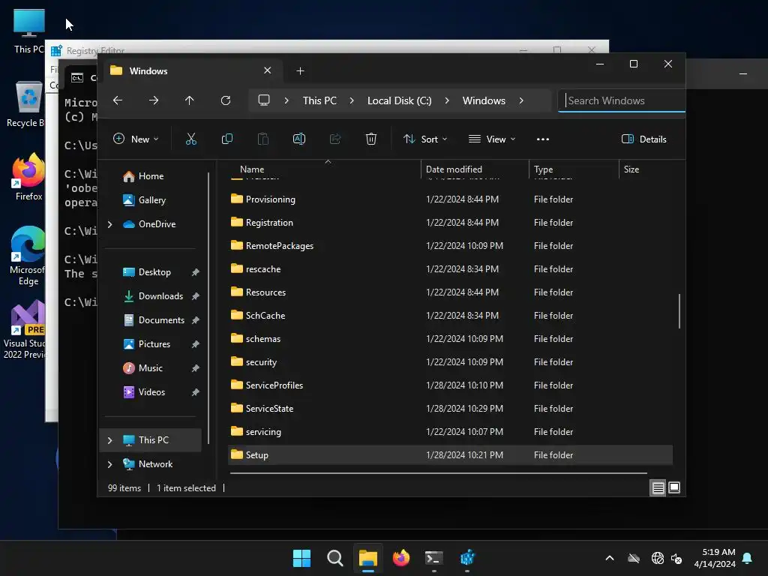
Task: Select the Provisioning folder
Action: click(x=450, y=199)
